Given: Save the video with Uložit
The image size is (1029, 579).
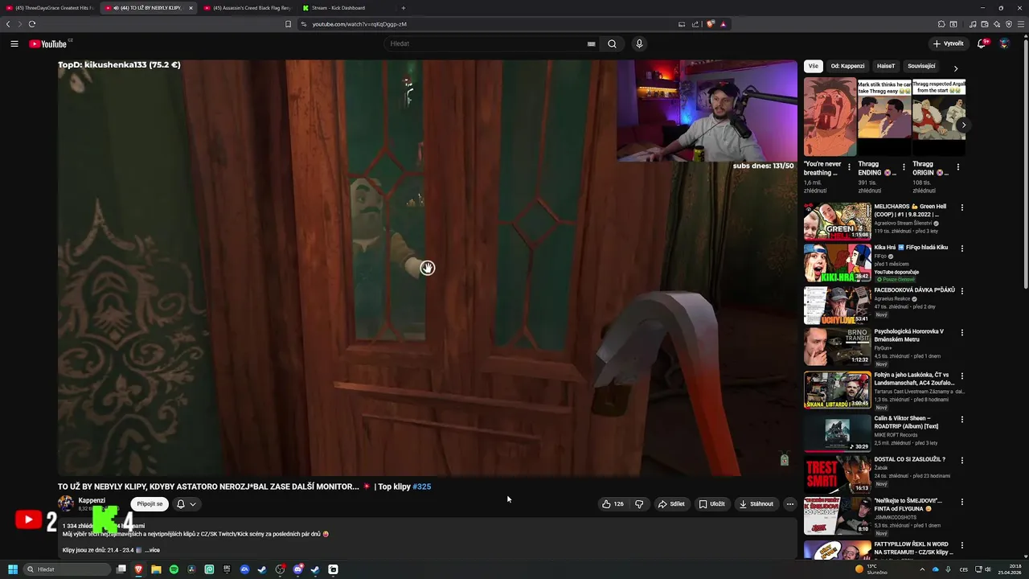Looking at the screenshot, I should [x=711, y=504].
